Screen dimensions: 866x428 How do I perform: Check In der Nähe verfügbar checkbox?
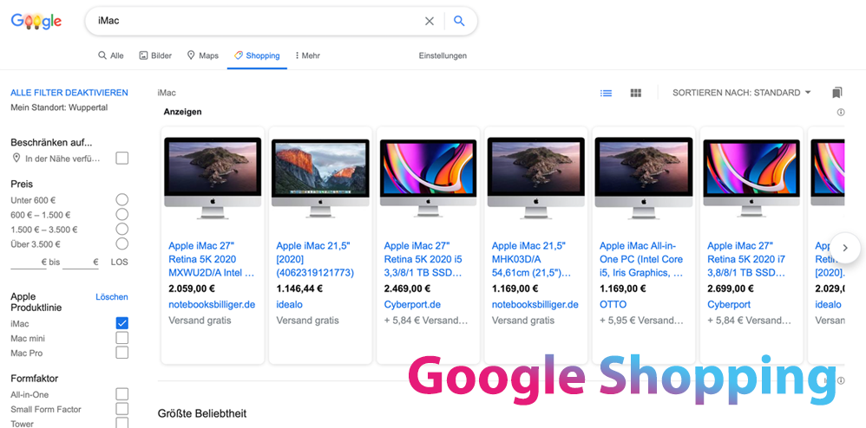(122, 159)
